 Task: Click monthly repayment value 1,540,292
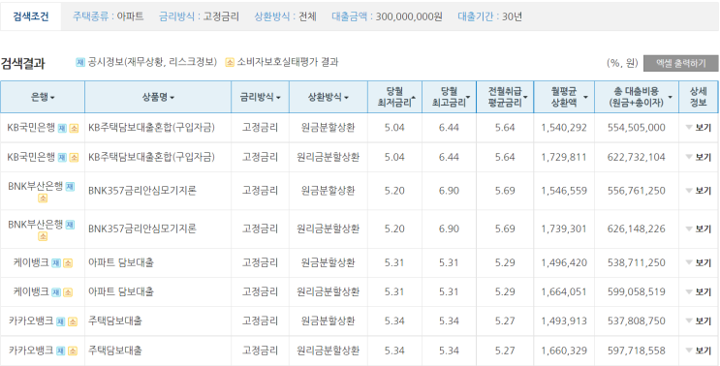tap(564, 128)
